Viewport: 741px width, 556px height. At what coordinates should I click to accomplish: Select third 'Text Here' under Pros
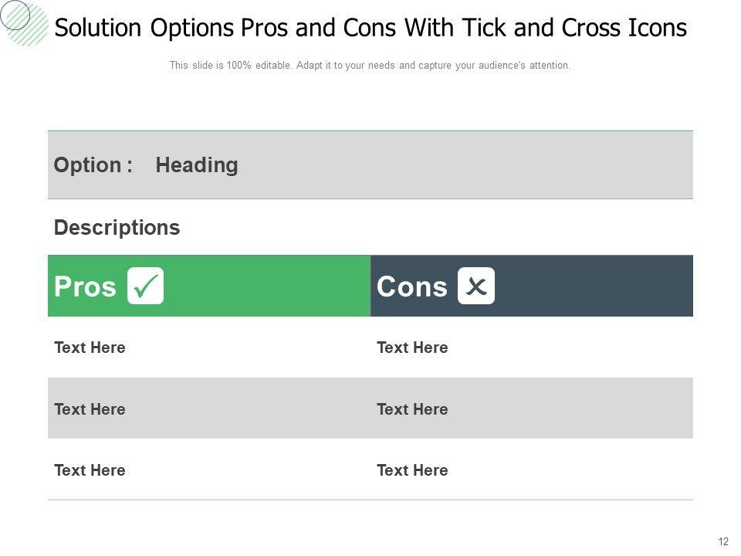[x=90, y=470]
